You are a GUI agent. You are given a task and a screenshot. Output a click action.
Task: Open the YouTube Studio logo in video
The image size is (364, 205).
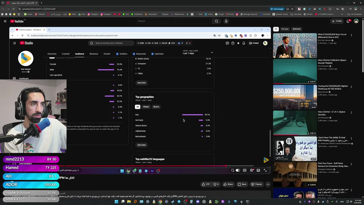pos(26,43)
